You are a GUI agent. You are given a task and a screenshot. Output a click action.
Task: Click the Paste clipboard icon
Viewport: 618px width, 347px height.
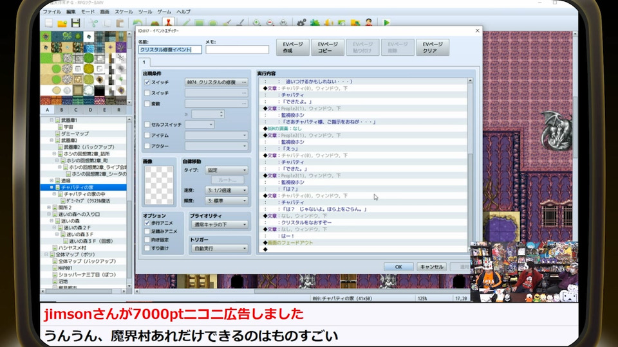tap(120, 23)
